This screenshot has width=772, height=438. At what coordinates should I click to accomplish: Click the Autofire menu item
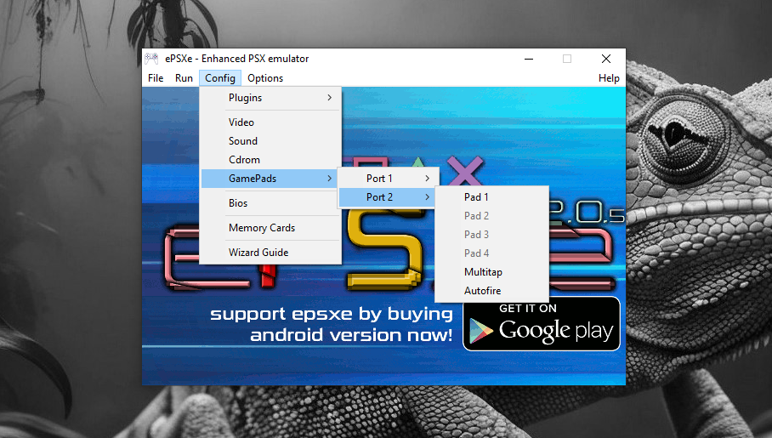click(x=482, y=291)
